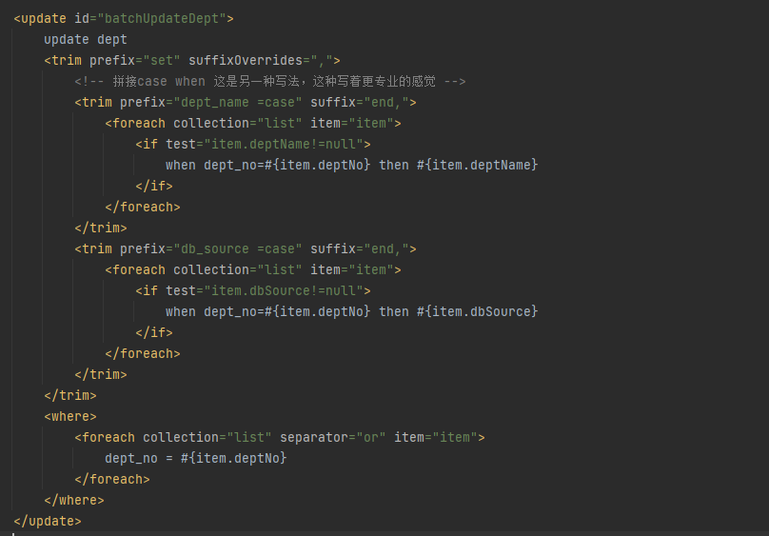Click the closing </where> tag
The image size is (769, 536).
pos(74,500)
